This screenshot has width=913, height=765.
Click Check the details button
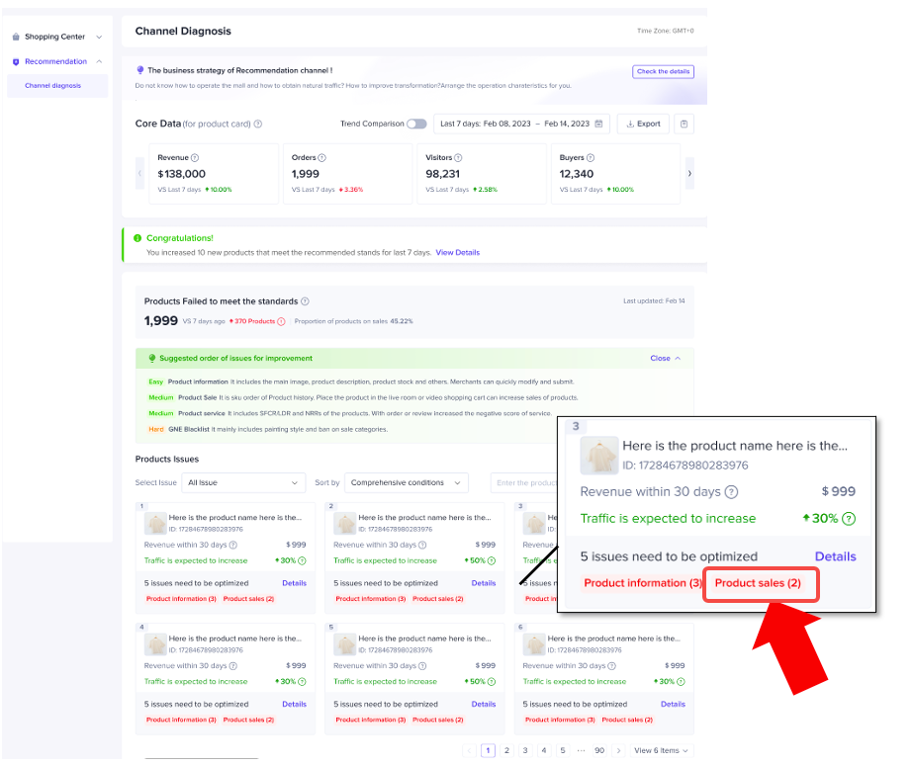(x=663, y=72)
